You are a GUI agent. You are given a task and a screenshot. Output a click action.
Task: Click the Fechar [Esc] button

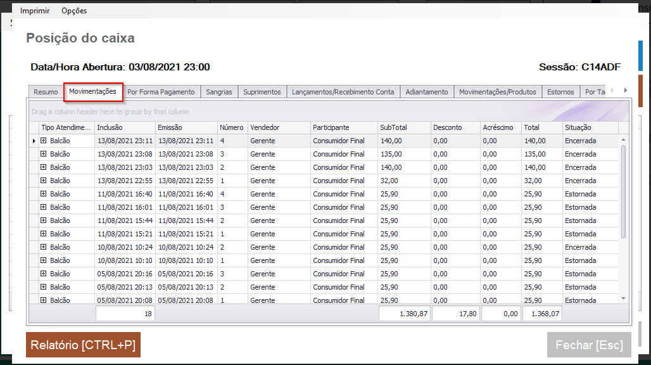click(x=589, y=345)
